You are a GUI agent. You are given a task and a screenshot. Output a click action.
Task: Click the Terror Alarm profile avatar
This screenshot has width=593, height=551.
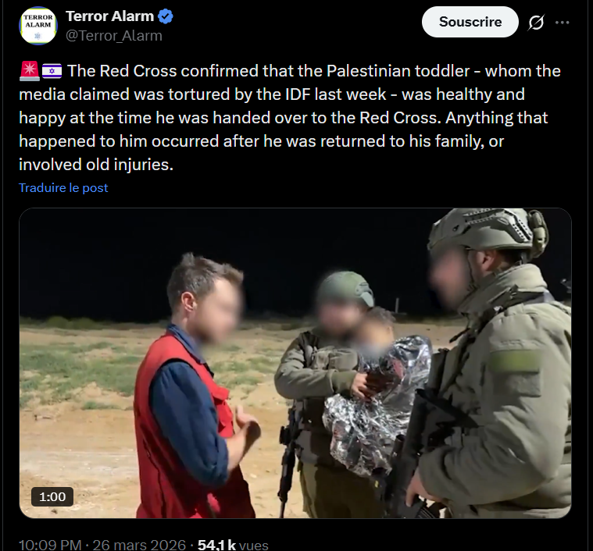pyautogui.click(x=38, y=26)
